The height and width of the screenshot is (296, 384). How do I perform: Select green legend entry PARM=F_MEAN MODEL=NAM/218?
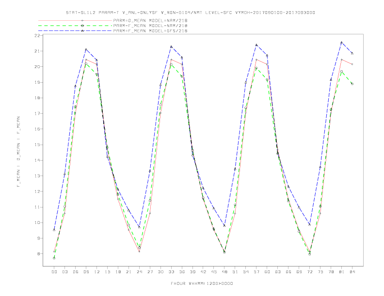(x=150, y=26)
